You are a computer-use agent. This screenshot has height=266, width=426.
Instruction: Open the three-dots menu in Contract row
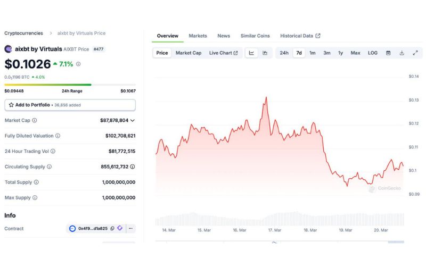click(130, 228)
